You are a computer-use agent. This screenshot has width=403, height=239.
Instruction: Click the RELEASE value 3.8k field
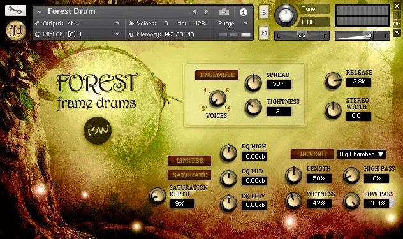pyautogui.click(x=358, y=82)
